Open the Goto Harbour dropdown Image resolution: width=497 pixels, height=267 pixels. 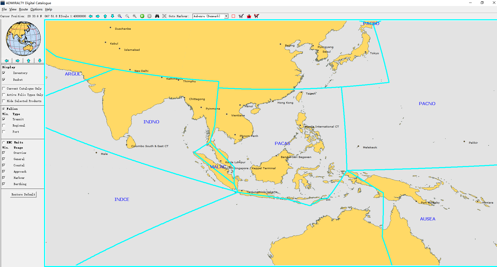tap(226, 16)
